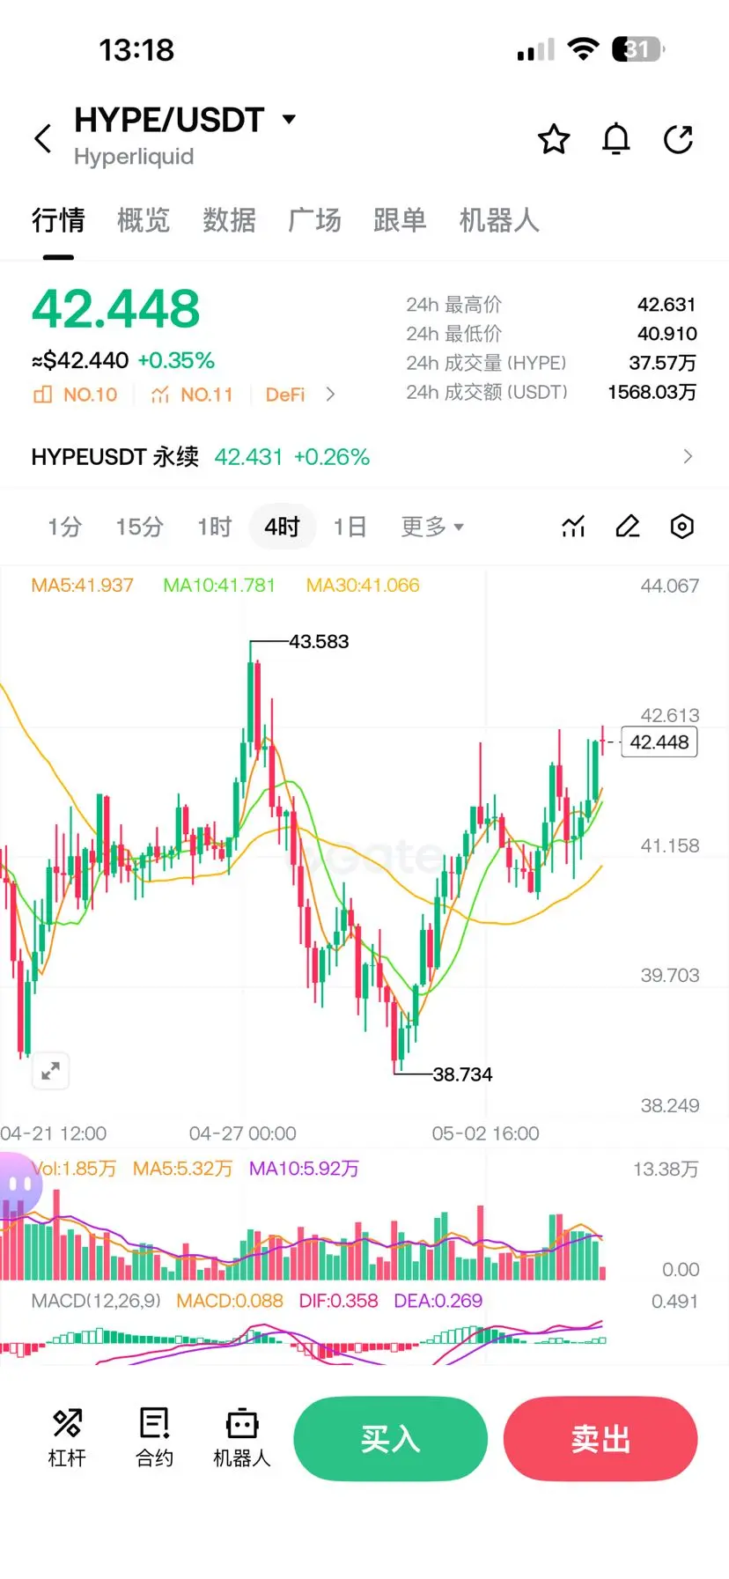Viewport: 729px width, 1579px height.
Task: Select 1时 timeframe
Action: [214, 527]
